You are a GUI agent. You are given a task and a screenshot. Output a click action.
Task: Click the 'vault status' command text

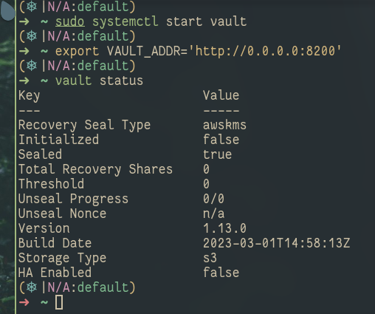point(99,81)
